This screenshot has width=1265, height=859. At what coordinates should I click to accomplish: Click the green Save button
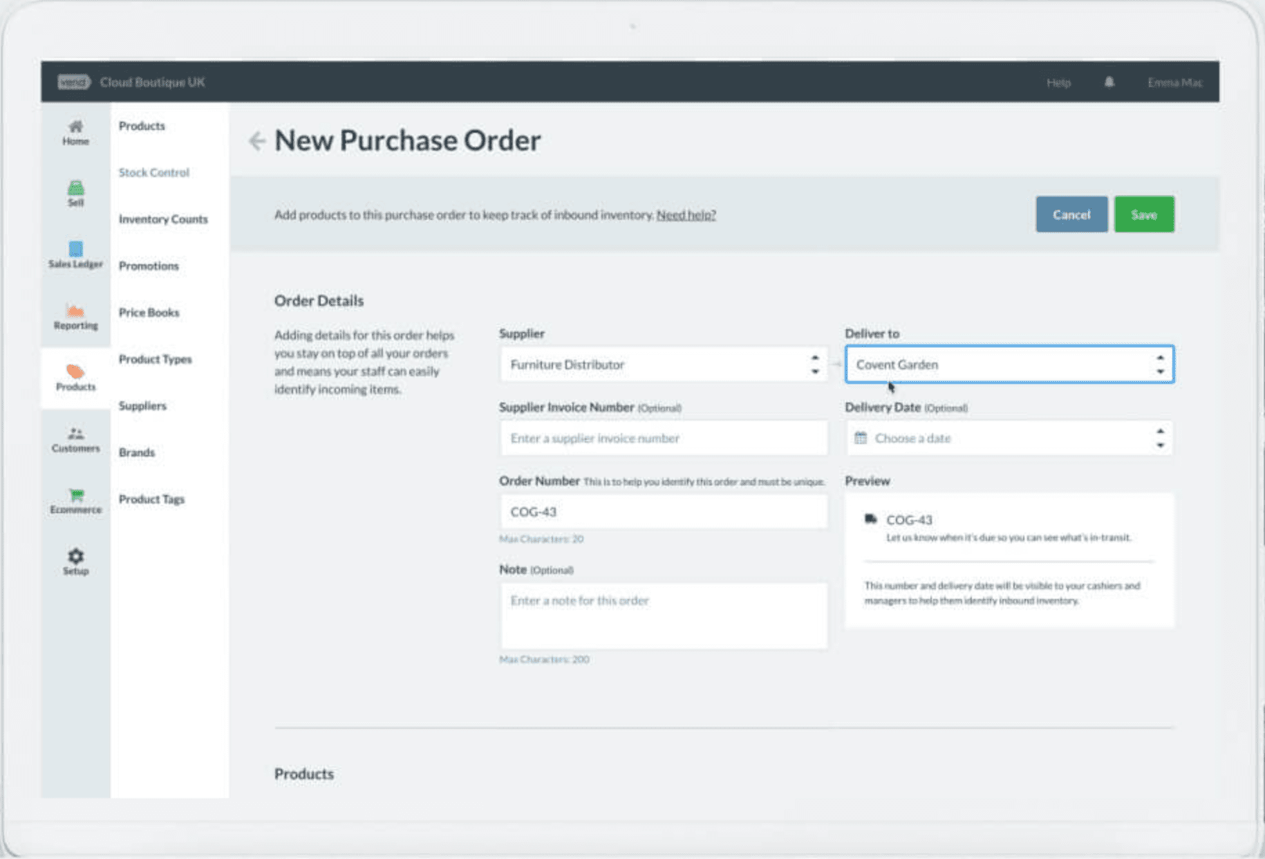(x=1144, y=214)
